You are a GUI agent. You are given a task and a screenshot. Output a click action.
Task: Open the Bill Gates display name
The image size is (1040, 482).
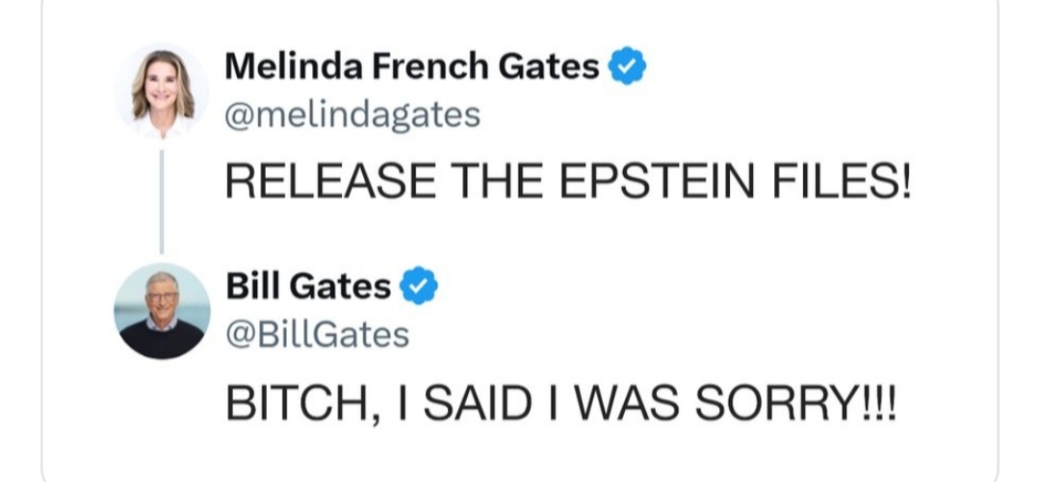[308, 286]
